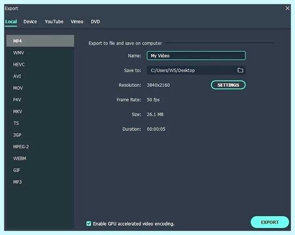Select MP4 format in the list
Viewport: 295px width, 235px height.
[40, 41]
